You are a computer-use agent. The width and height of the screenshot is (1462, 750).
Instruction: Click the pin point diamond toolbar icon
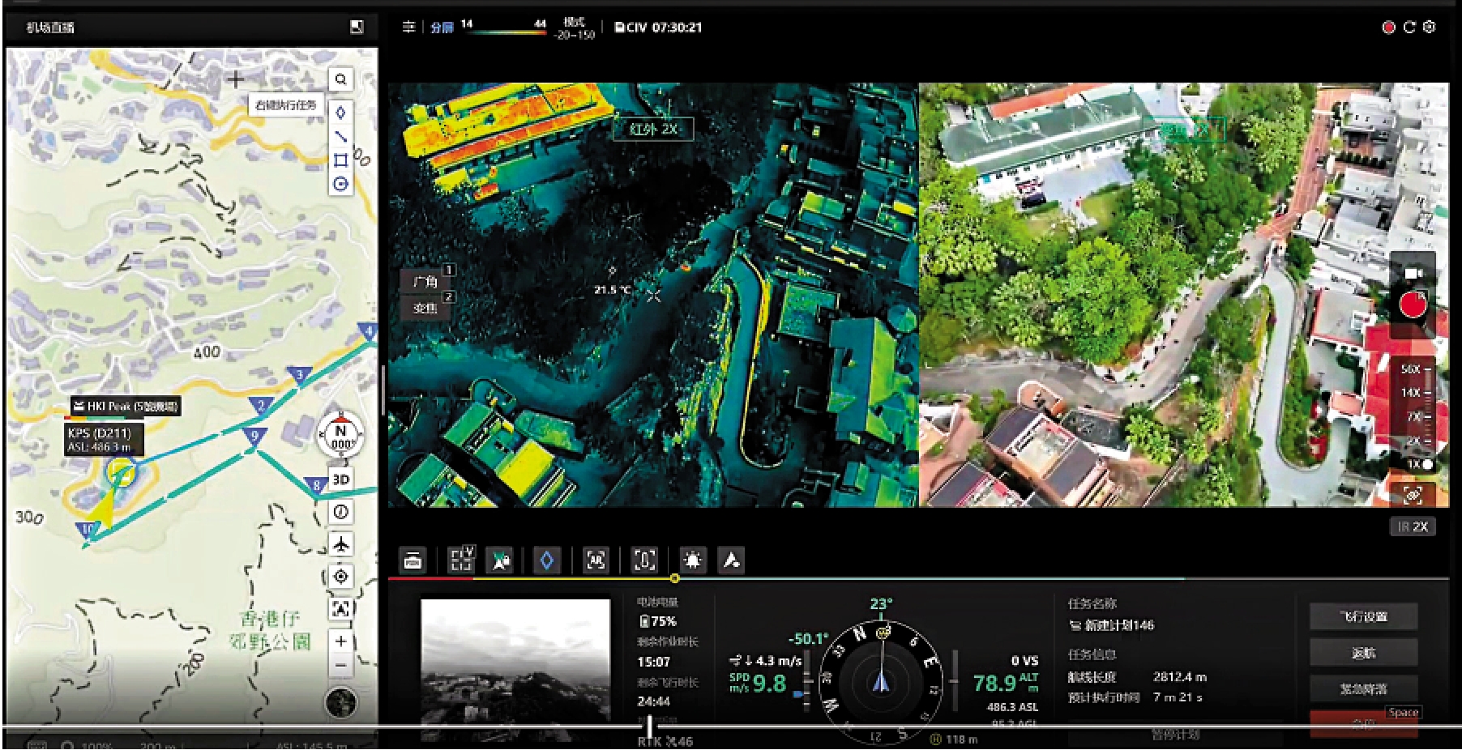547,560
